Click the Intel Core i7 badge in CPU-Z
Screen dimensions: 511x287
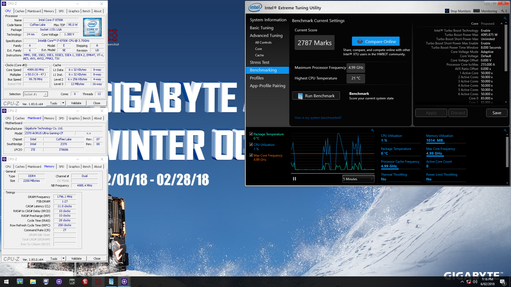click(x=92, y=27)
